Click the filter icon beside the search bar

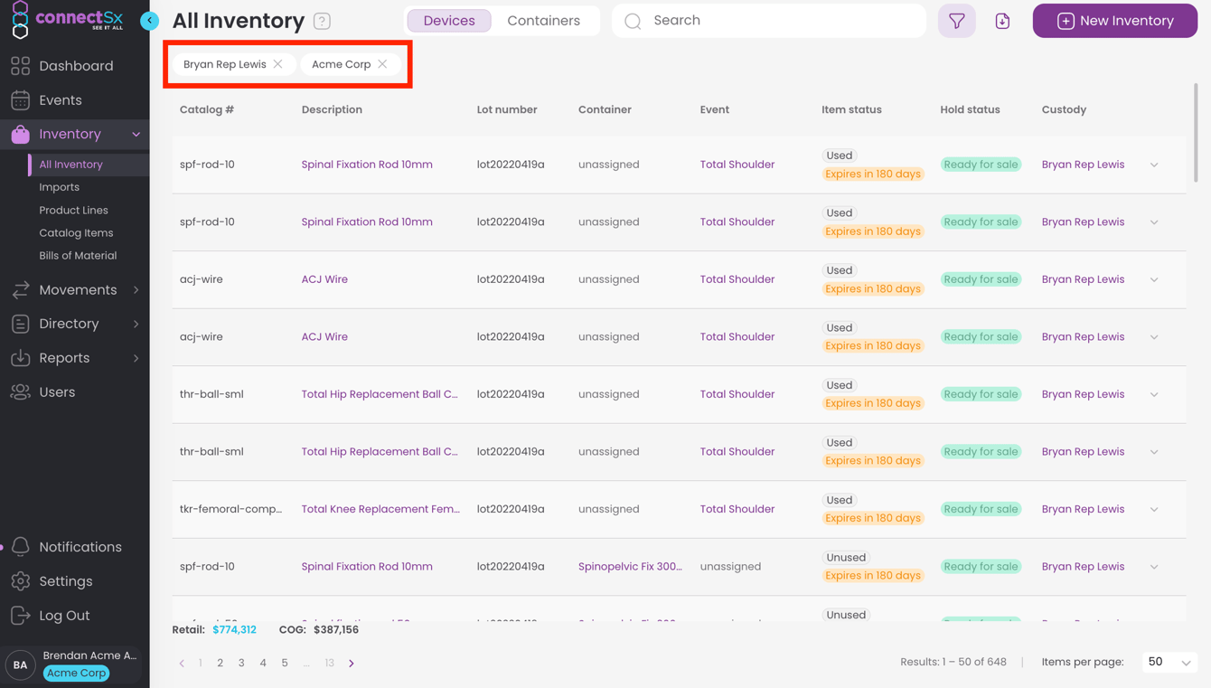(x=956, y=19)
